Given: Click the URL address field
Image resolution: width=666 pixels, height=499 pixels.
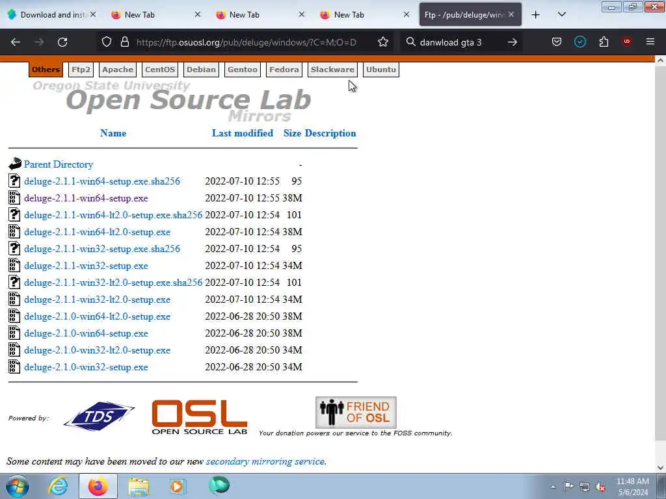Looking at the screenshot, I should point(246,42).
